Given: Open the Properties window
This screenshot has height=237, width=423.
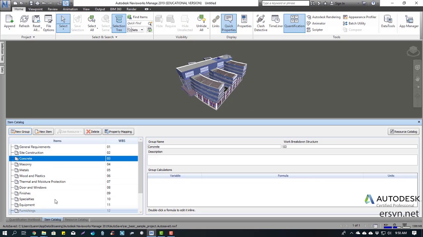Looking at the screenshot, I should [244, 21].
